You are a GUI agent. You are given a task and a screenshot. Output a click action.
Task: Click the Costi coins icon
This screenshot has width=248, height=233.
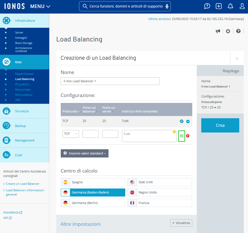[6, 155]
